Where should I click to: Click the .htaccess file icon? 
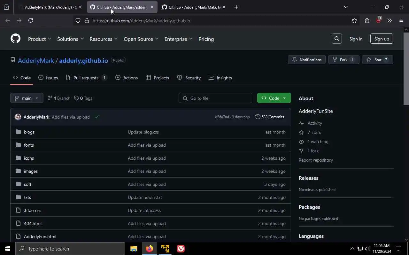coord(18,210)
